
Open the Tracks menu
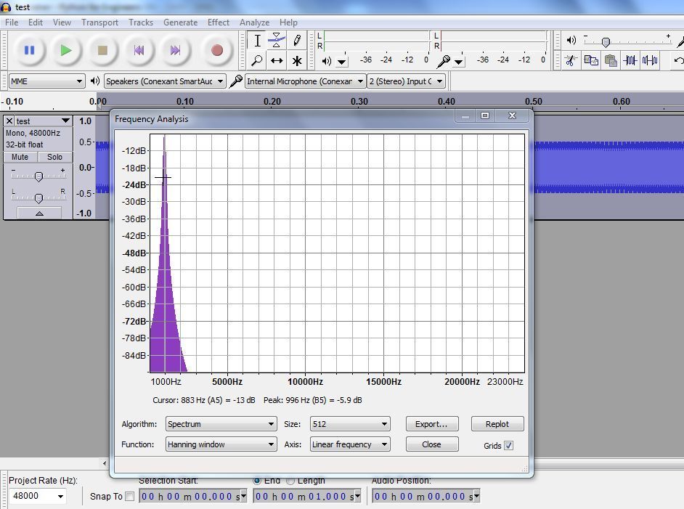coord(141,23)
